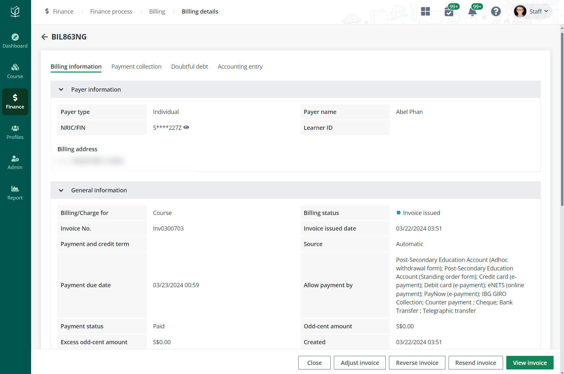
Task: Open the notifications bell icon
Action: (x=472, y=12)
